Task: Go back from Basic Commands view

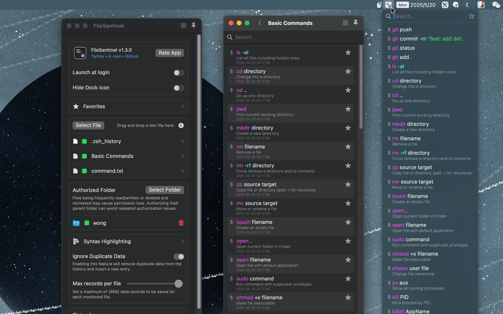Action: tap(260, 23)
